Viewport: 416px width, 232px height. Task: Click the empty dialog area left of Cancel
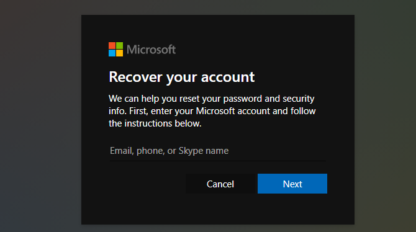tap(147, 184)
